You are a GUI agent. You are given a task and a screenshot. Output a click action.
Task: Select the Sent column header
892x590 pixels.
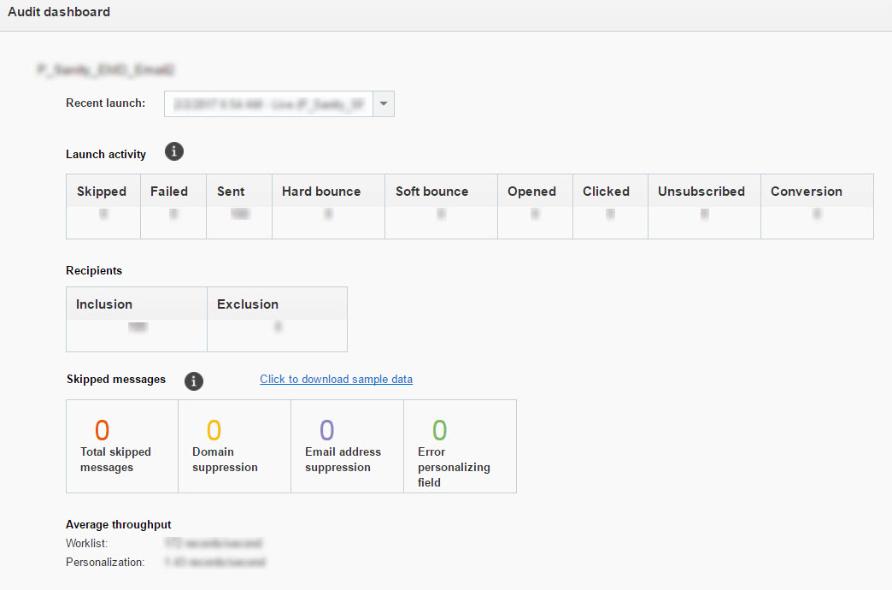(231, 192)
